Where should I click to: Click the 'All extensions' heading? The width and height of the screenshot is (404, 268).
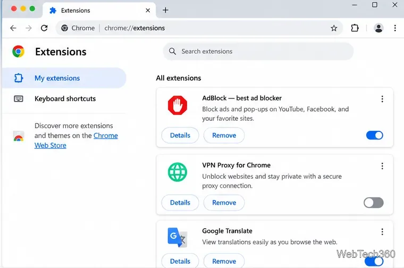tap(179, 78)
